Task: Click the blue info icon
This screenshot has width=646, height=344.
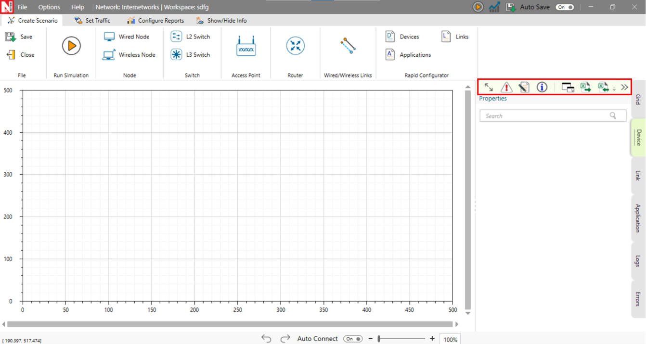Action: [x=542, y=87]
